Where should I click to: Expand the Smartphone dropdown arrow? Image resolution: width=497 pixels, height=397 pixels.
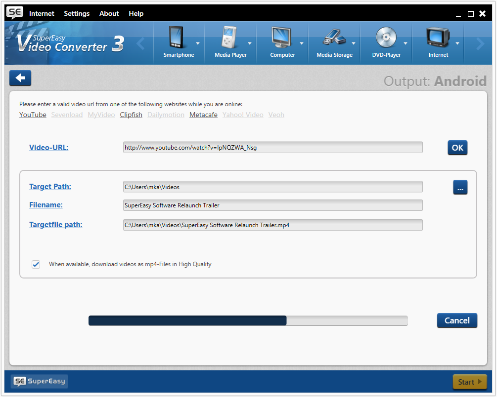tap(198, 43)
